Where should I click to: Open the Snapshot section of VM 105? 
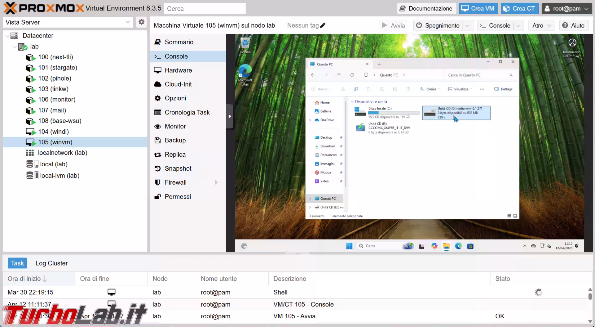178,168
